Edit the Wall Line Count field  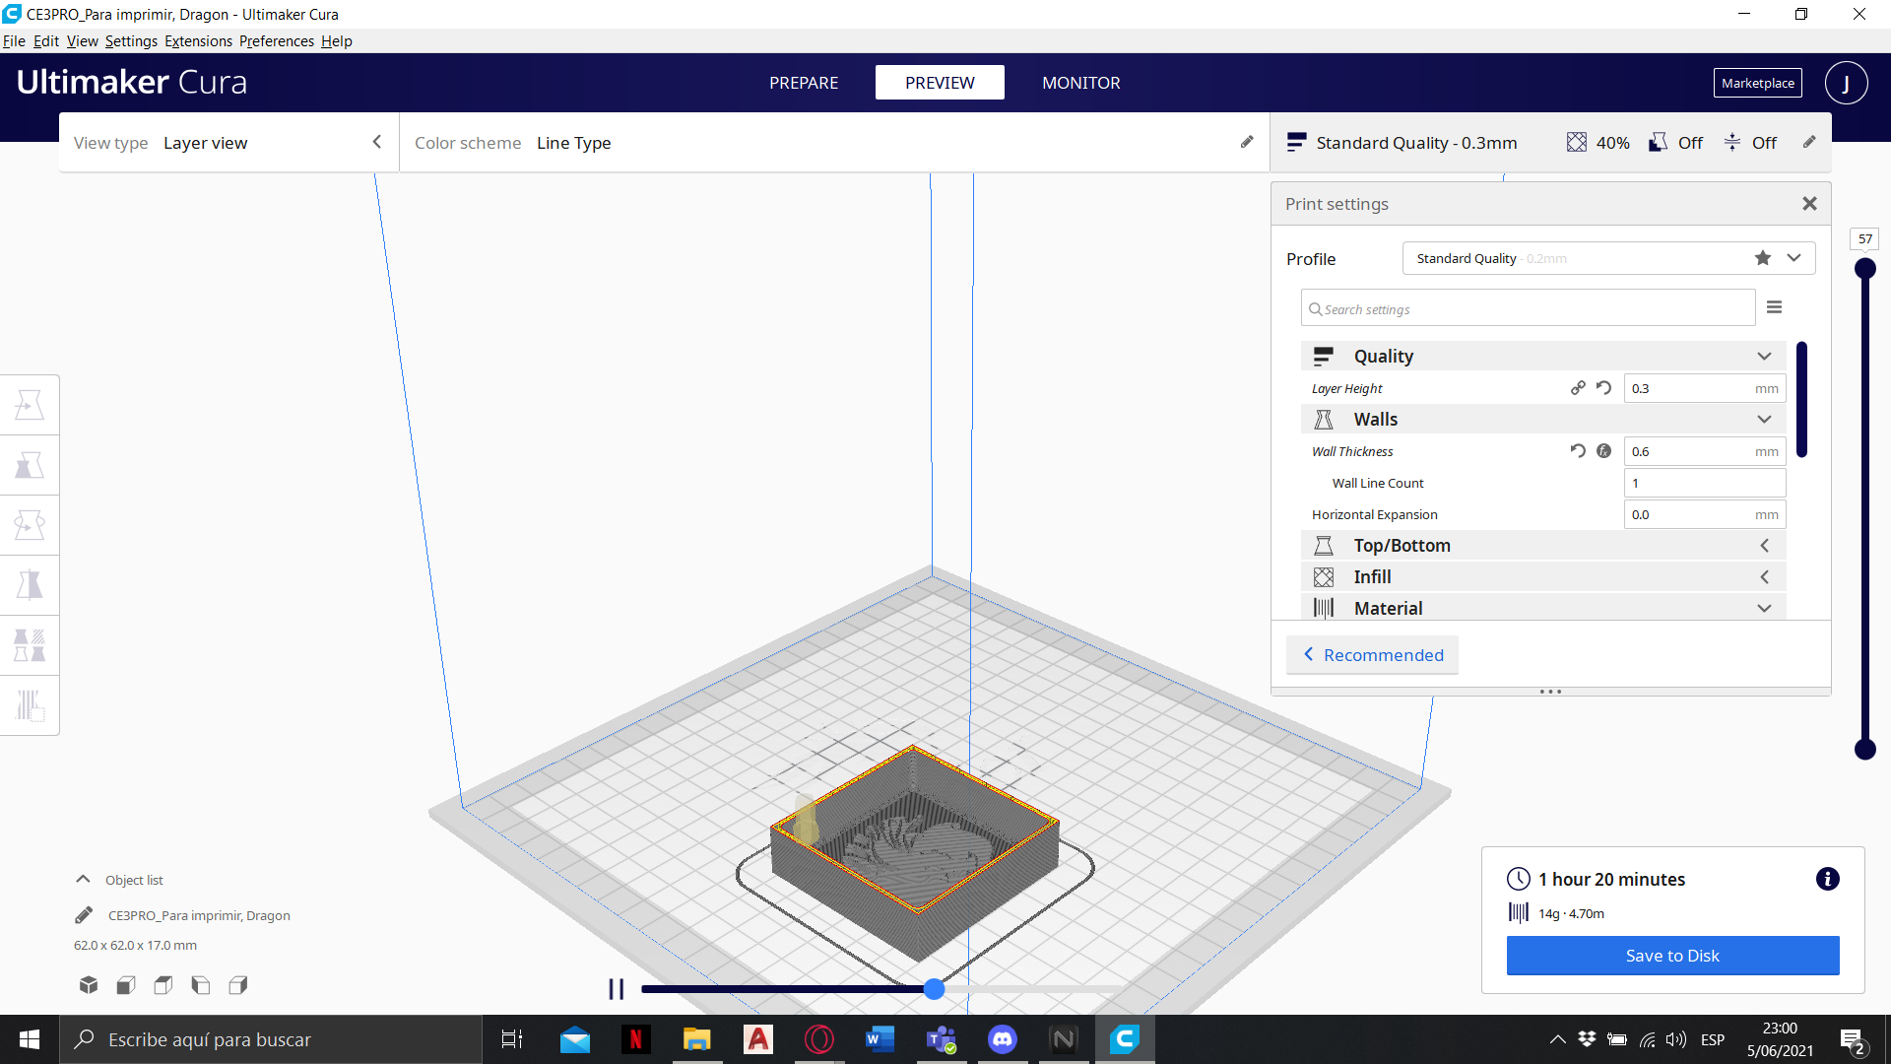[x=1704, y=483]
